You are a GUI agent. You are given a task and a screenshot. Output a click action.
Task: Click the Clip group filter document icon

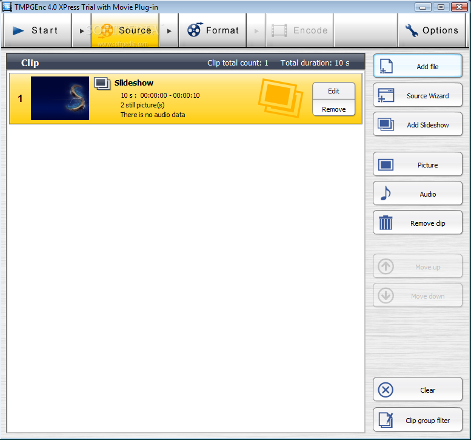tap(386, 420)
